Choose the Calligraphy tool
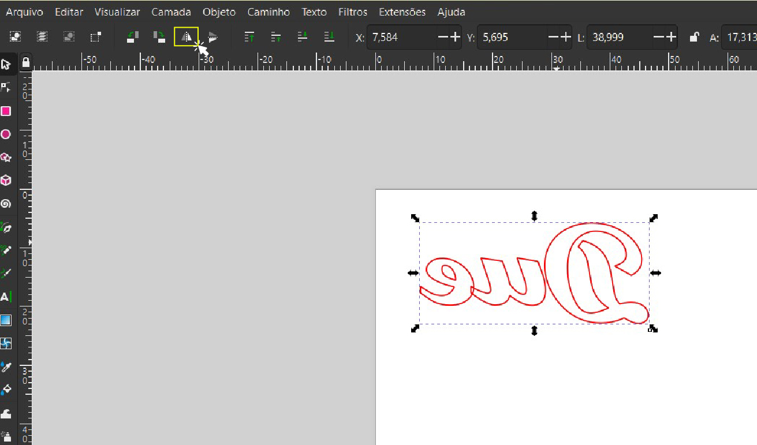 [6, 274]
